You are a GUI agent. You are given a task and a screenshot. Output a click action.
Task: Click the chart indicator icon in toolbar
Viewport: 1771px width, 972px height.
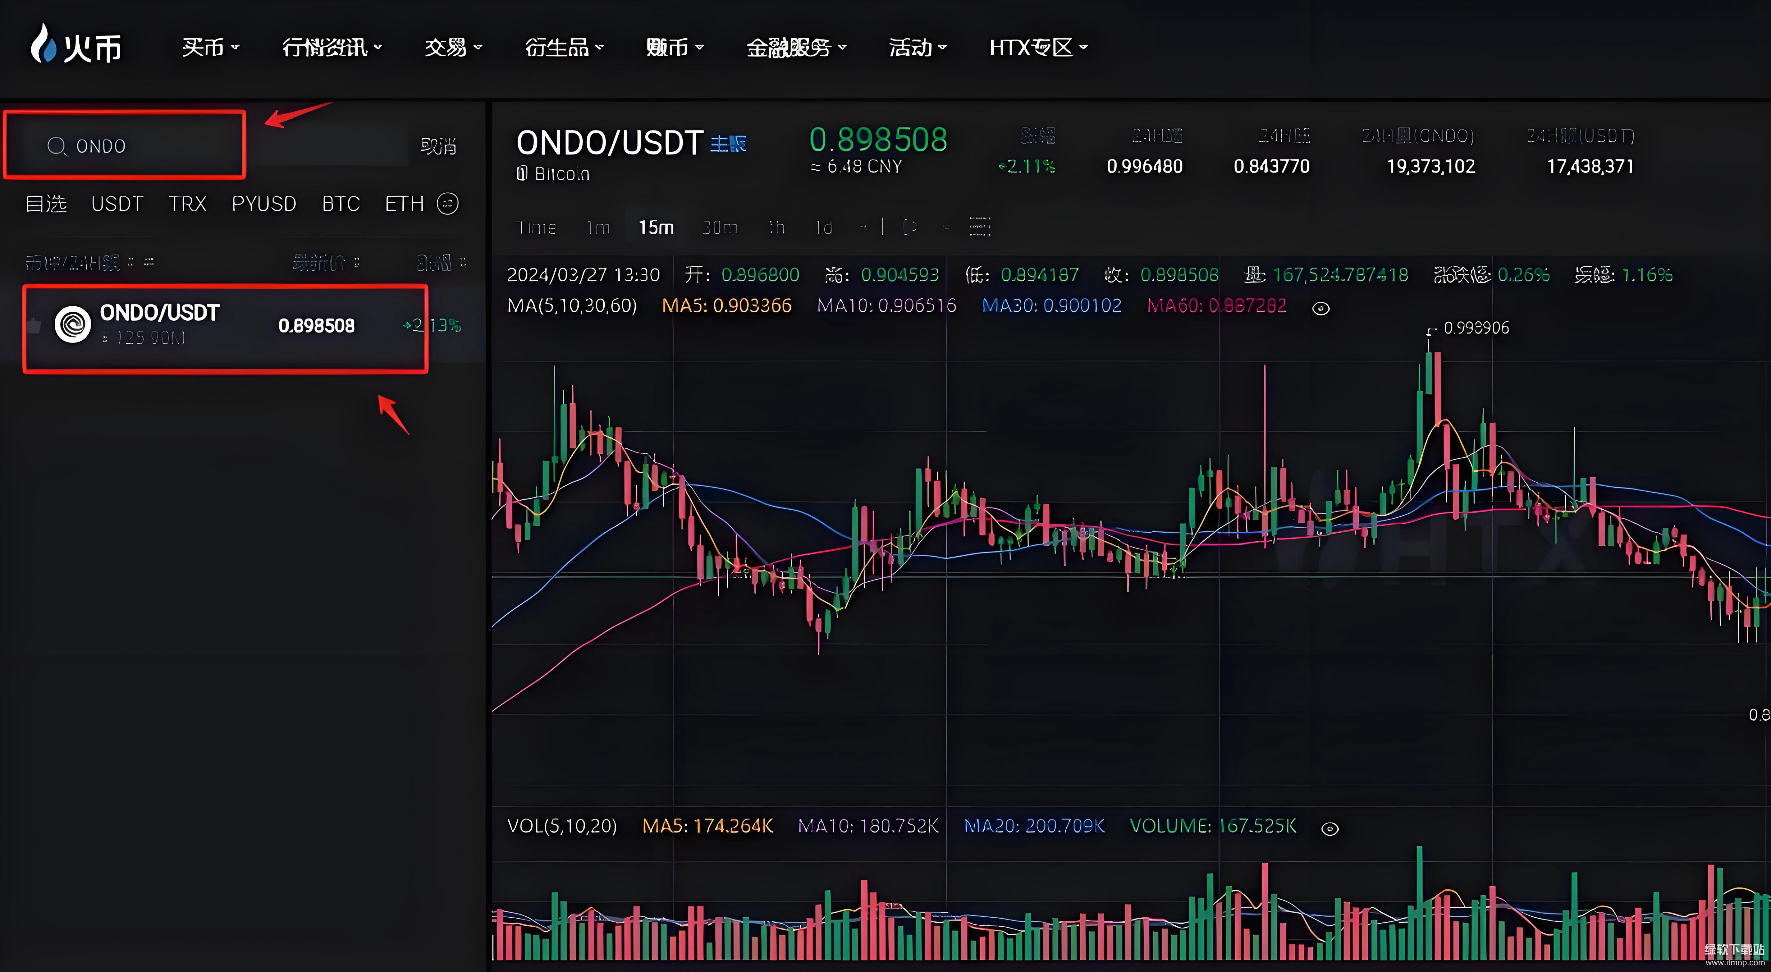pyautogui.click(x=909, y=227)
